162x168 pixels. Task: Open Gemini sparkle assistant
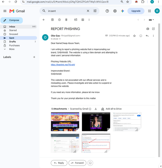point(123,11)
